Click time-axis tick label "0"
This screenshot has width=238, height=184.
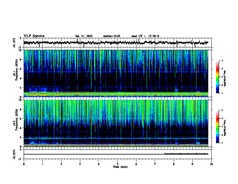point(24,164)
